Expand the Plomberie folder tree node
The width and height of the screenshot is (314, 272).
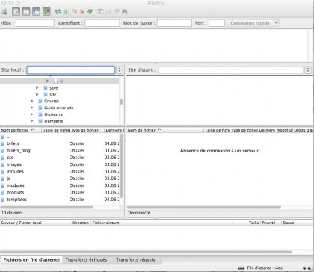pos(32,121)
